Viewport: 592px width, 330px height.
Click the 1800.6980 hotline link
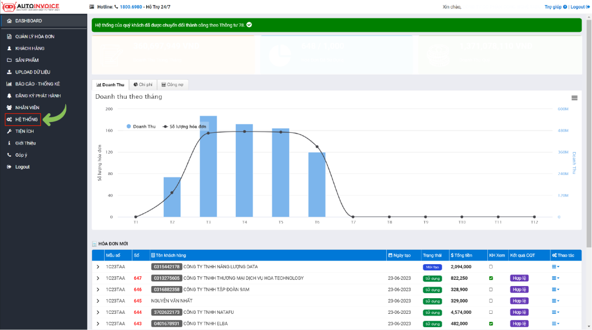131,7
